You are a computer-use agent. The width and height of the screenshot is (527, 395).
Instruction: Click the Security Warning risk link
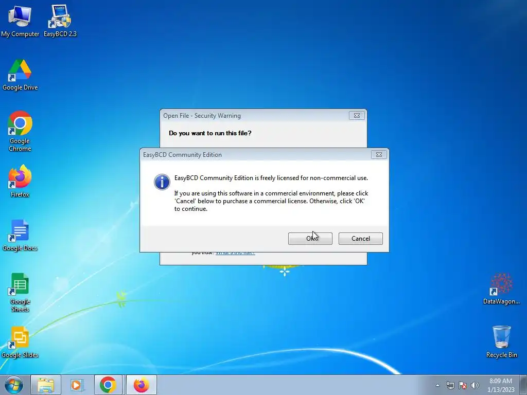(235, 253)
